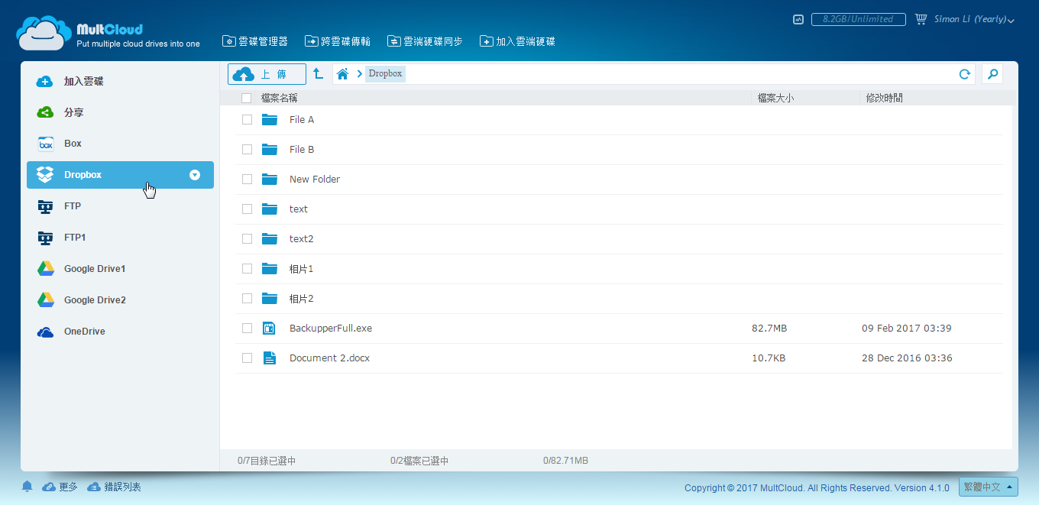1039x505 pixels.
Task: Open the Google Drive1 cloud drive
Action: click(x=94, y=269)
